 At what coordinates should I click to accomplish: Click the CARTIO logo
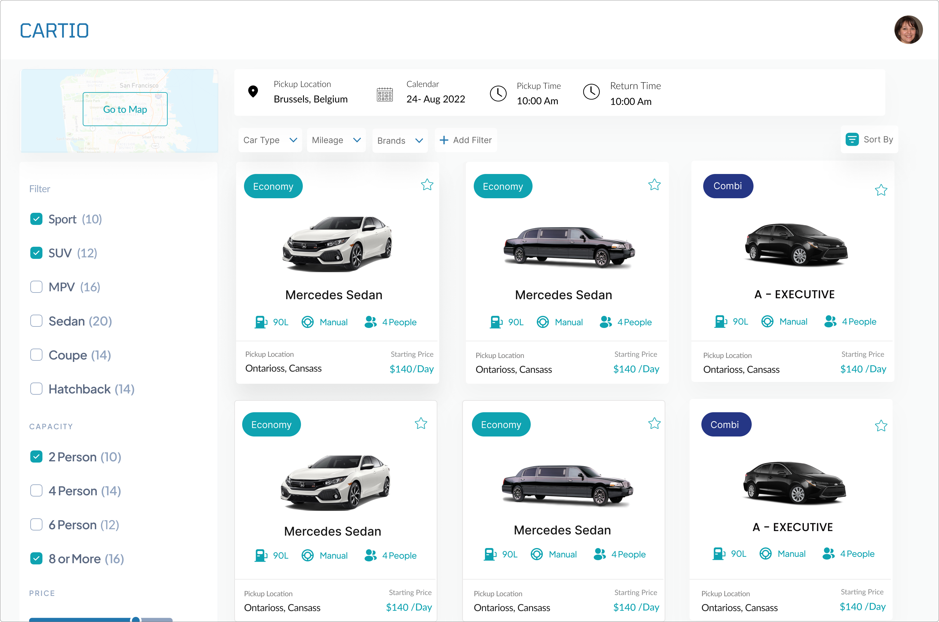[x=54, y=31]
